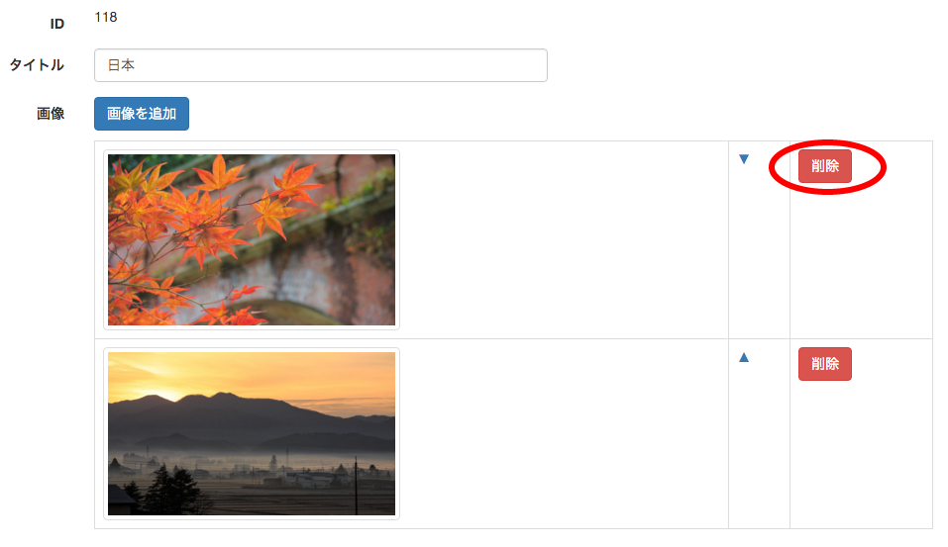
Task: Open the orange maple leaves thumbnail
Action: pyautogui.click(x=252, y=239)
